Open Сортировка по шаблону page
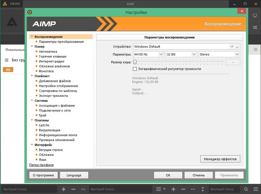Image resolution: width=261 pixels, height=194 pixels. tap(58, 91)
